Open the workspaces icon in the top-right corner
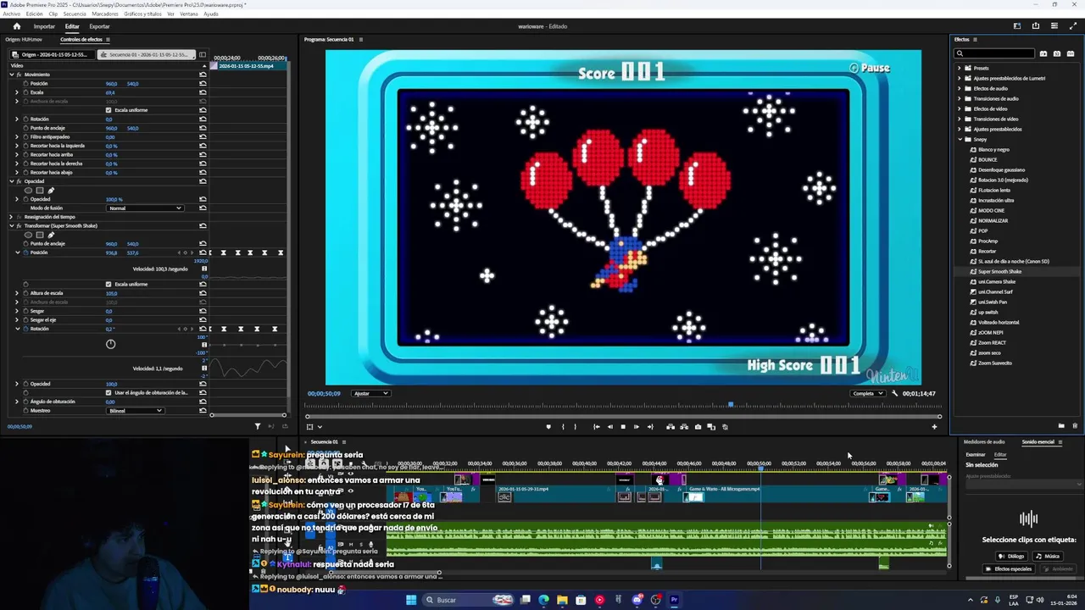The width and height of the screenshot is (1085, 610). tap(1017, 26)
